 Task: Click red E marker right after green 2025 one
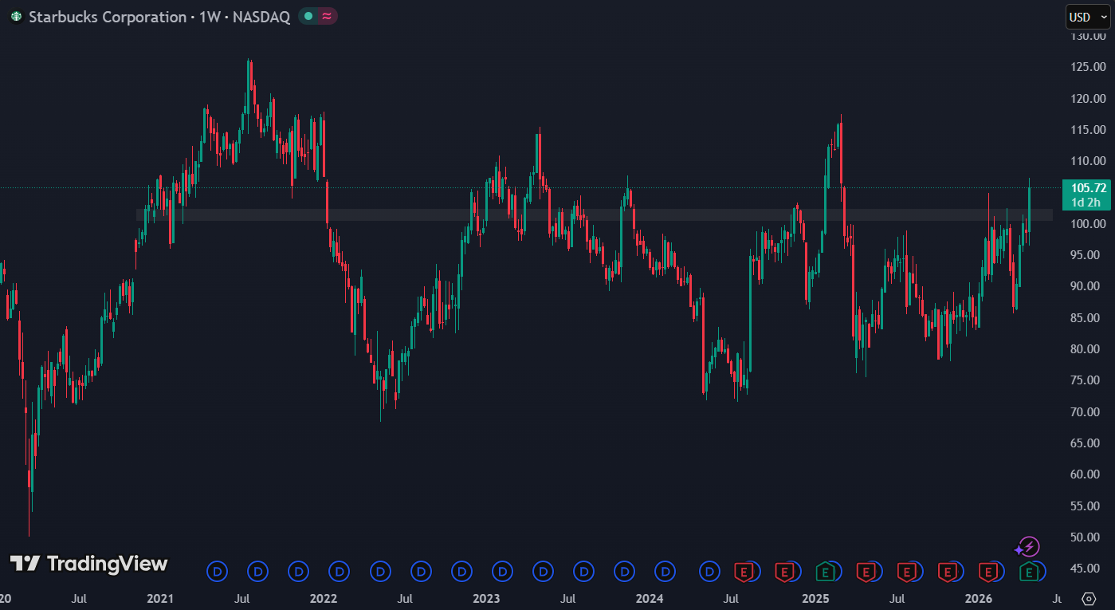[x=866, y=571]
